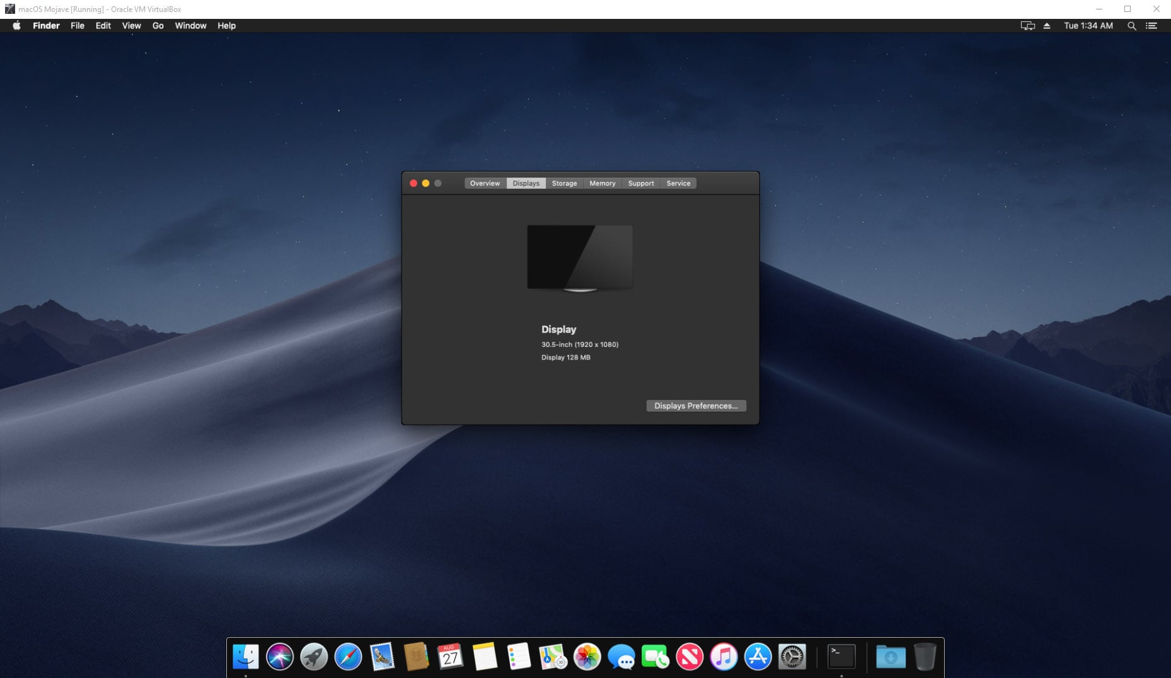Open Photos flower icon in Dock

(x=587, y=657)
